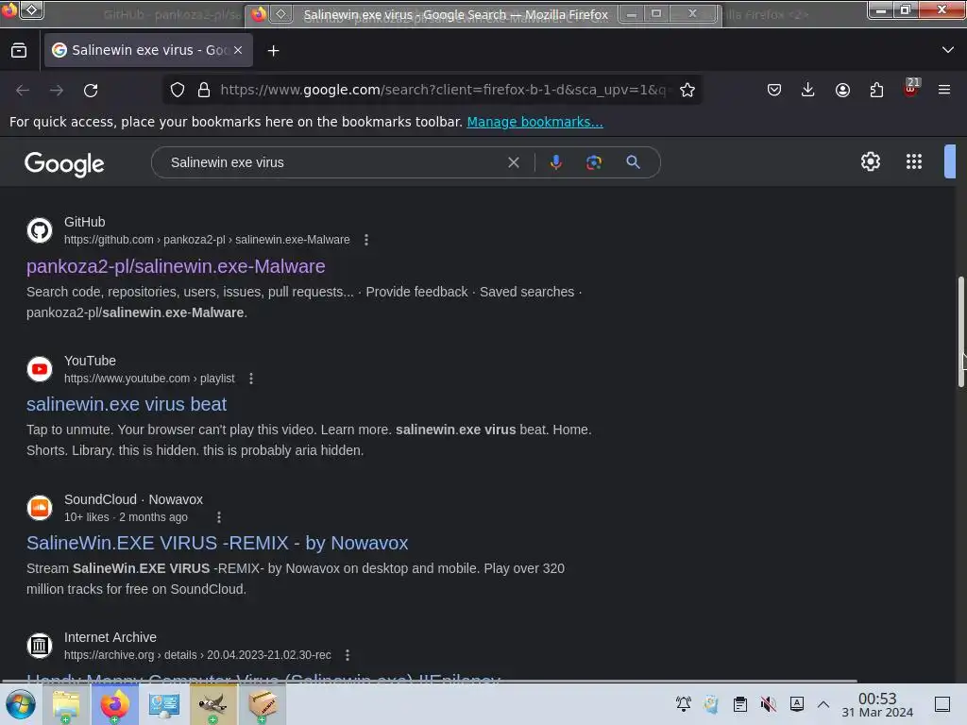Click the YouTube result favicon
Image resolution: width=967 pixels, height=725 pixels.
tap(40, 369)
